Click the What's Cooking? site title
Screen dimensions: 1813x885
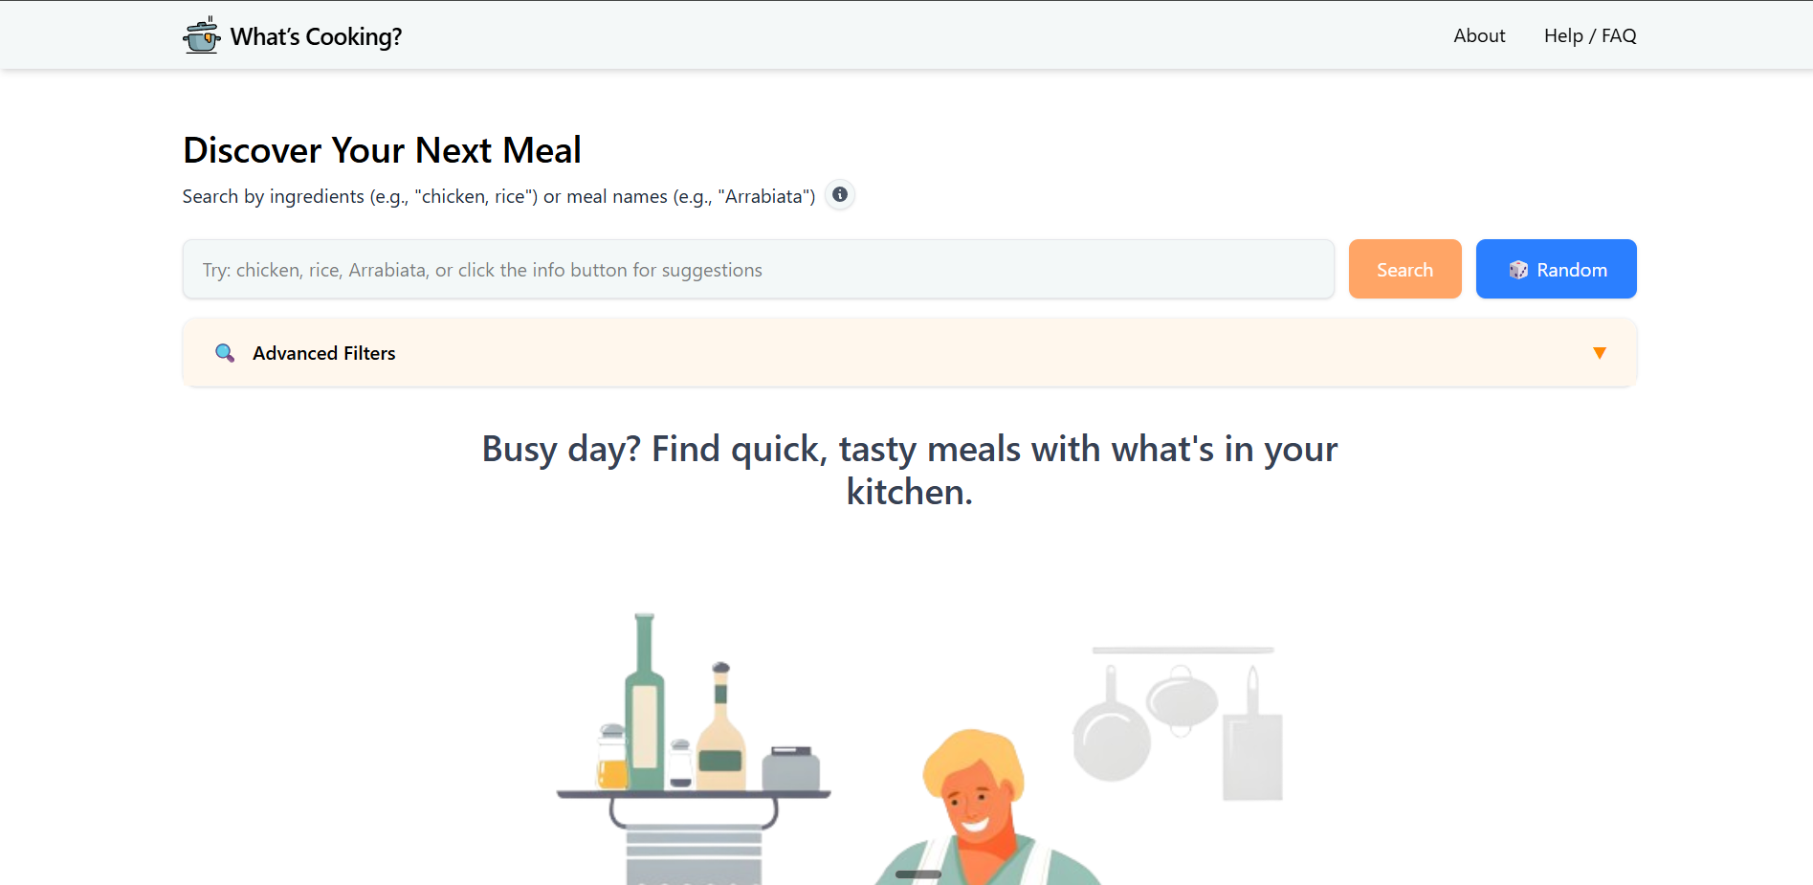316,36
